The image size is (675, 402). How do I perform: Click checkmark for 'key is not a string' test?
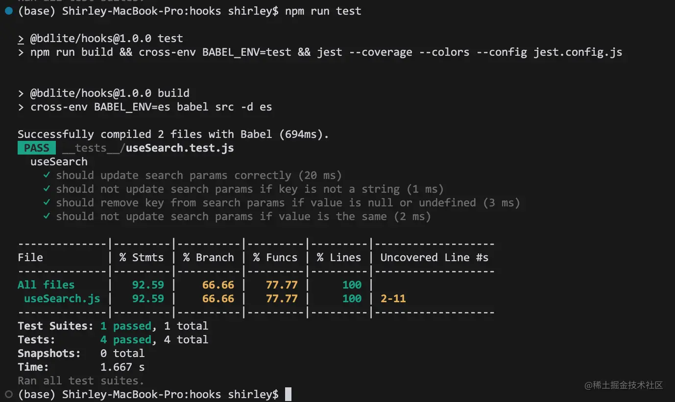(x=47, y=189)
